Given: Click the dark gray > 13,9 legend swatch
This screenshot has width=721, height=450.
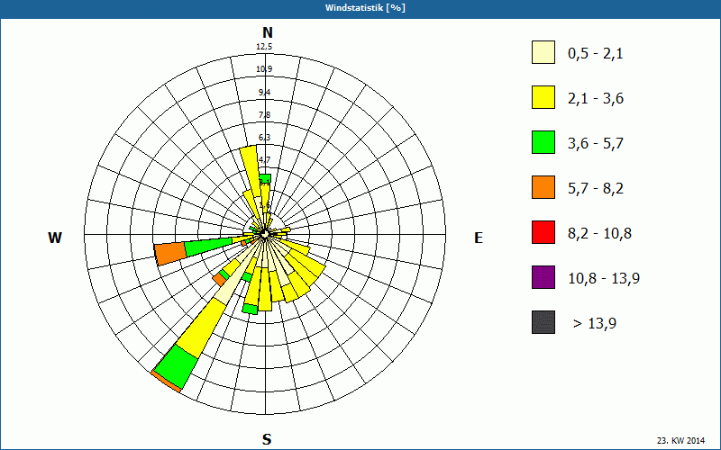Looking at the screenshot, I should (x=543, y=322).
